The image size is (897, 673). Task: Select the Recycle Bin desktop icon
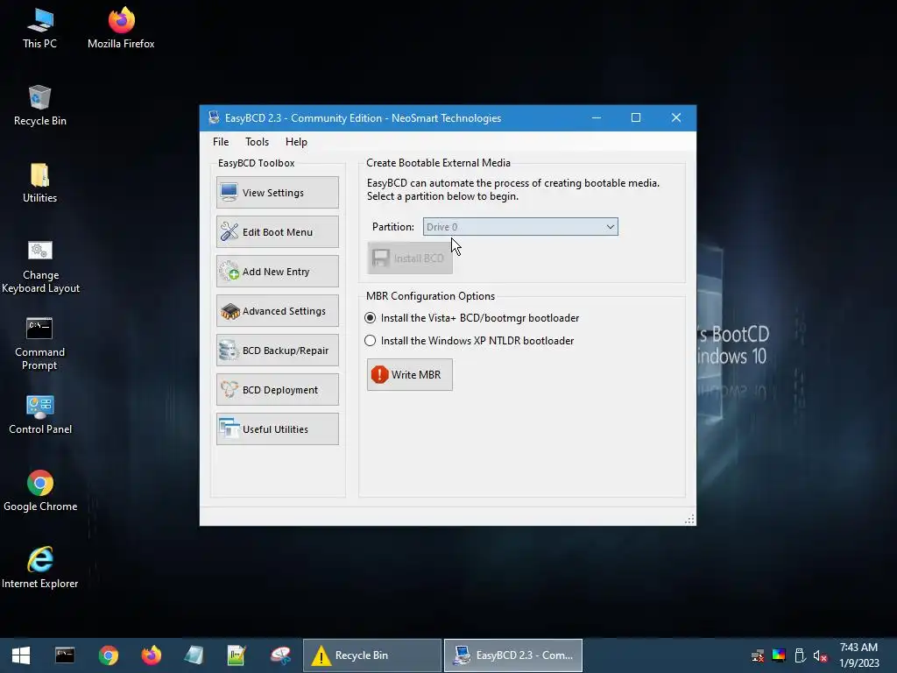(39, 106)
